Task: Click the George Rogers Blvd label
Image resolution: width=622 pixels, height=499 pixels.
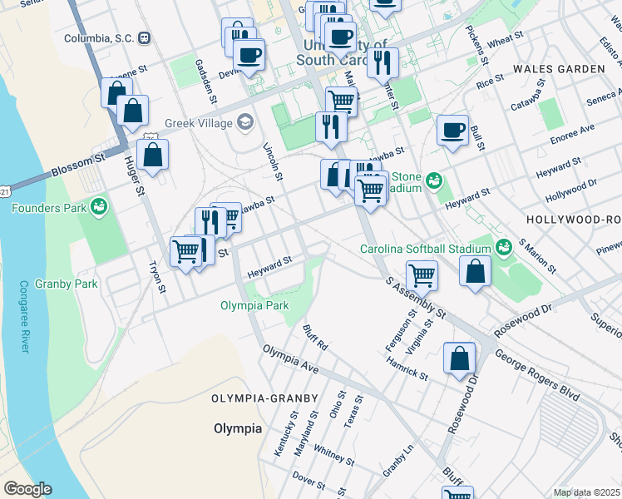Action: tap(537, 375)
